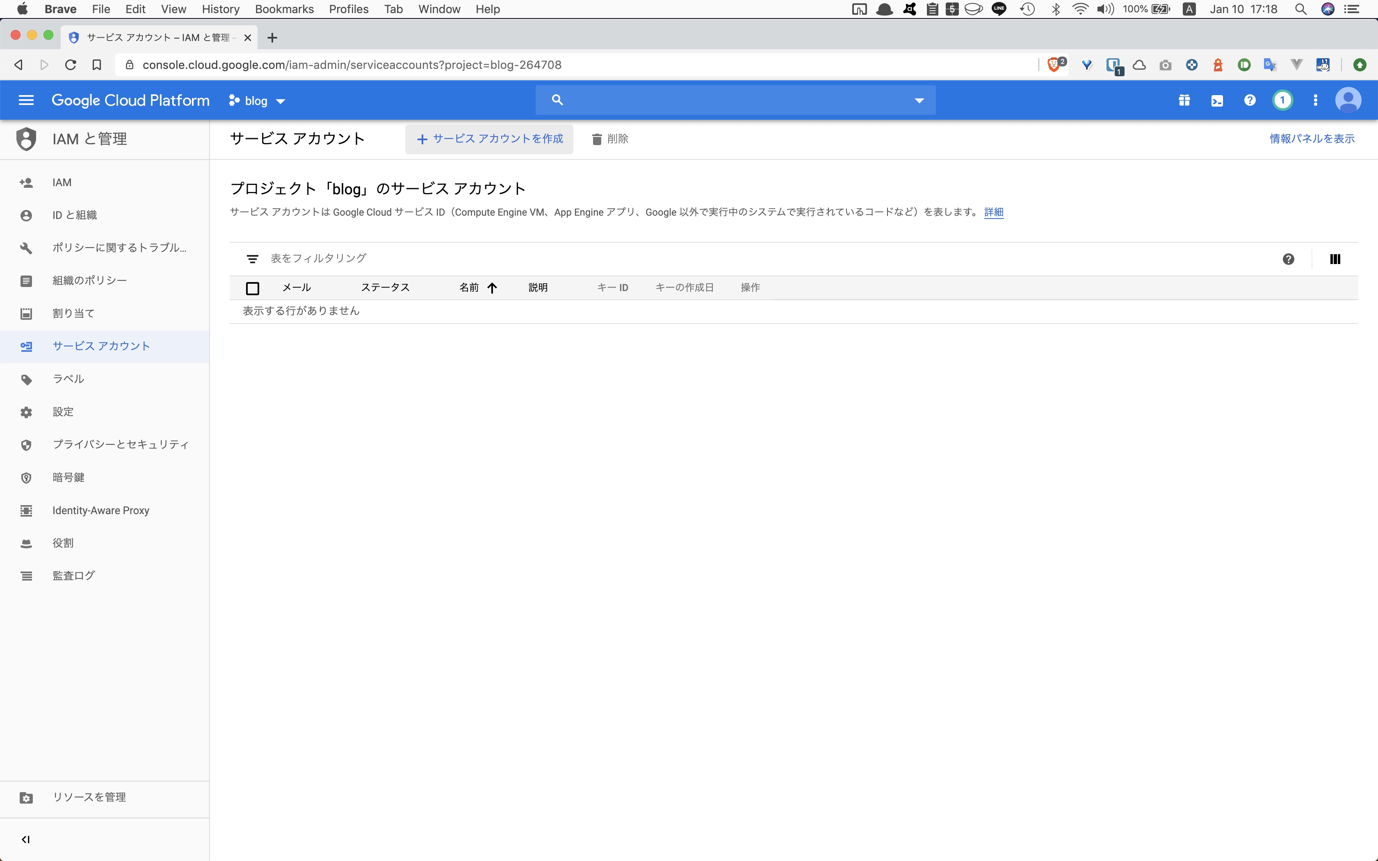This screenshot has height=861, width=1378.
Task: Select 暗号鍵 in the IAM sidebar
Action: (69, 477)
